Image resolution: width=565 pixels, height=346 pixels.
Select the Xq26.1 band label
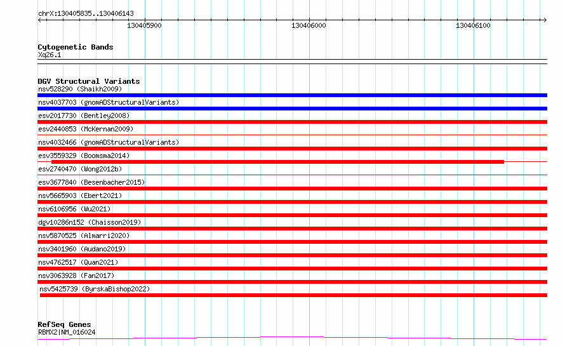50,55
